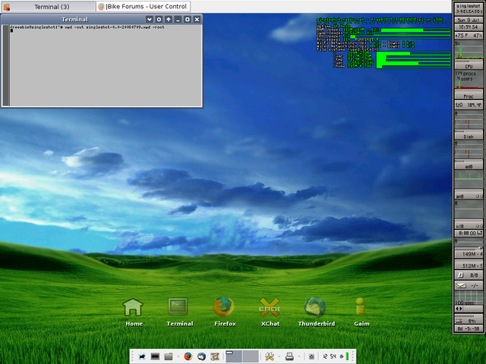Click the battery icon in gkrellm
486x364 pixels.
pos(460,322)
